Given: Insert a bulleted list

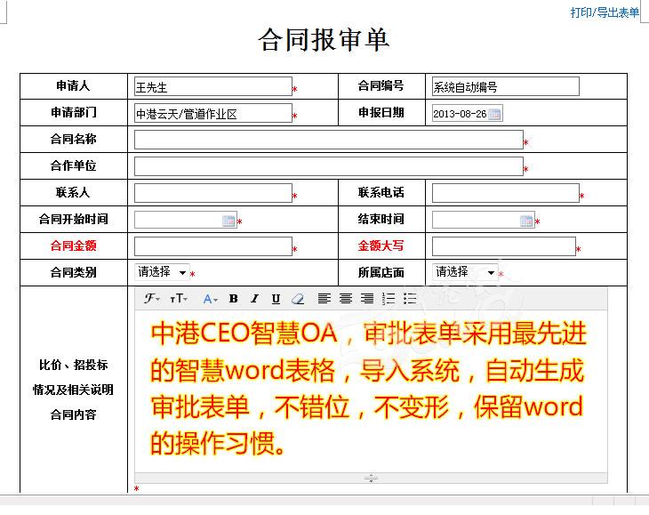Looking at the screenshot, I should [x=410, y=299].
